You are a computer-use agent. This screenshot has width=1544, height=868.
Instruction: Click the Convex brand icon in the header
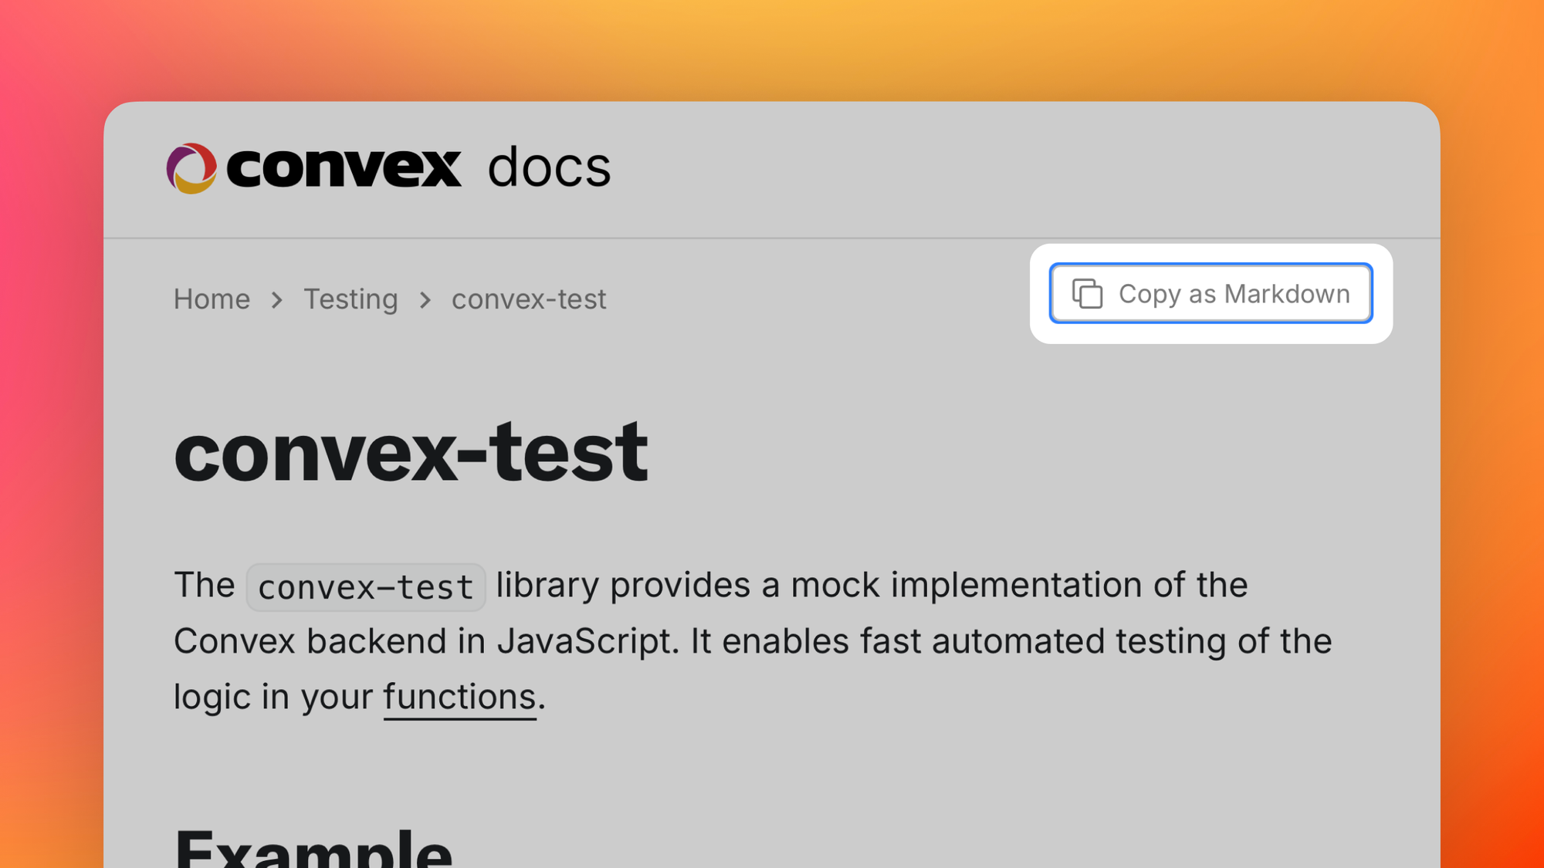click(192, 167)
